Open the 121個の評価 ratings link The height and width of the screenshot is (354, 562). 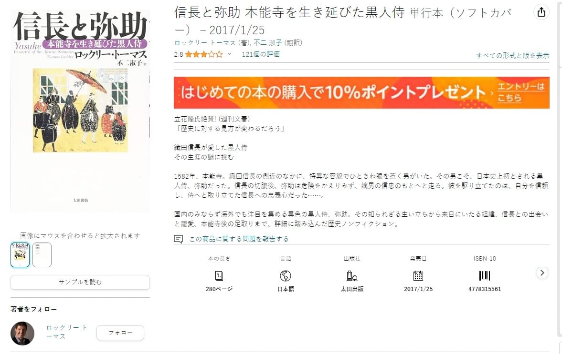[x=261, y=54]
